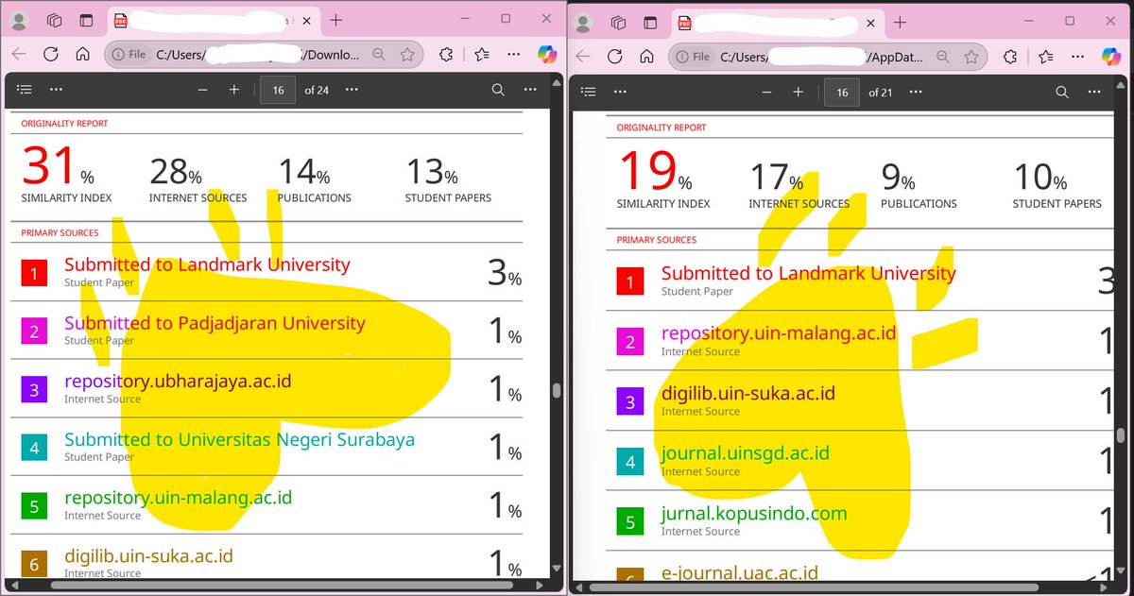Show table of contents in right PDF

pyautogui.click(x=589, y=92)
